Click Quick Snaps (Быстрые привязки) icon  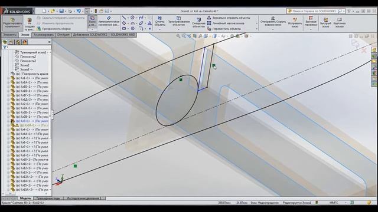(311, 21)
